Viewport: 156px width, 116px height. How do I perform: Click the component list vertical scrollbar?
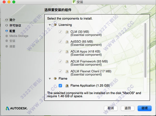click(145, 50)
